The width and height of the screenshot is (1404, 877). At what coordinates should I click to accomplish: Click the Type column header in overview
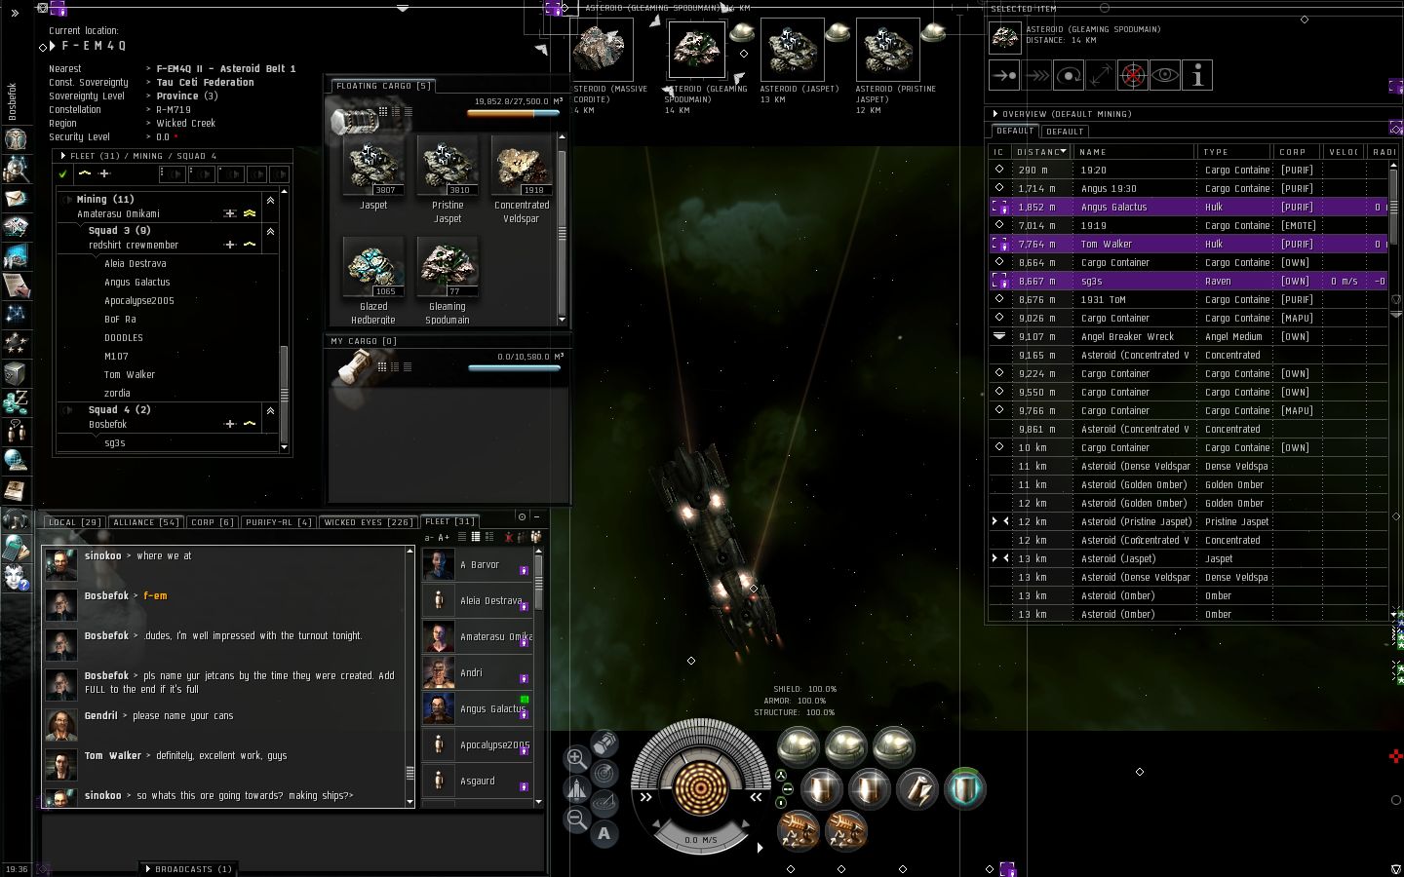pyautogui.click(x=1235, y=152)
